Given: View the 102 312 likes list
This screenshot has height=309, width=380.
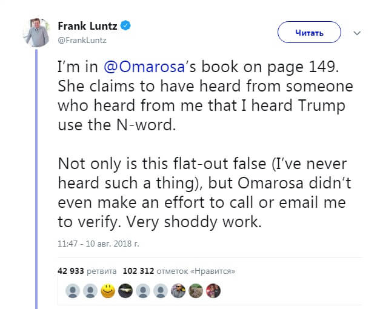Looking at the screenshot, I should (179, 271).
